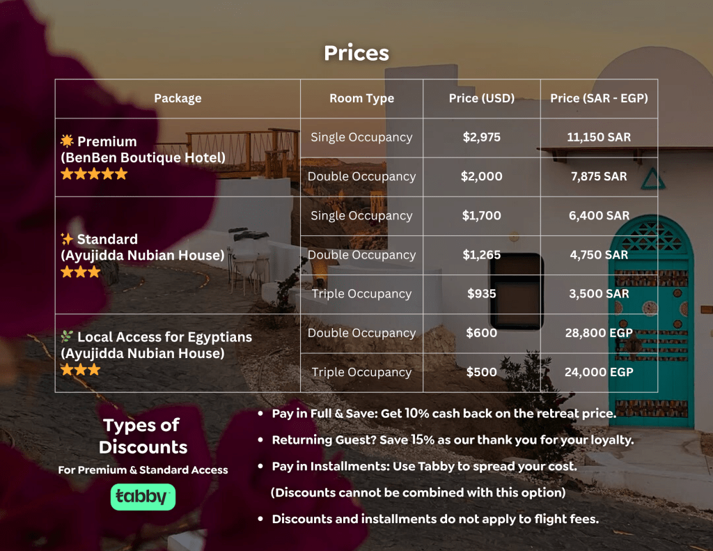Screen dimensions: 713x551
Task: Select the Room Type column header
Action: point(361,98)
